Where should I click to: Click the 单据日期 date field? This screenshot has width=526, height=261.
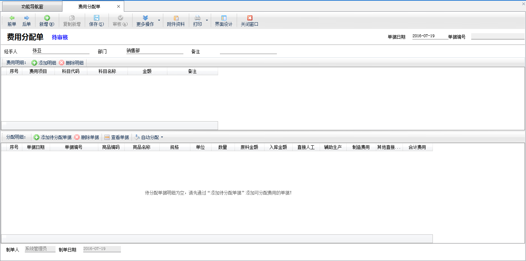429,36
